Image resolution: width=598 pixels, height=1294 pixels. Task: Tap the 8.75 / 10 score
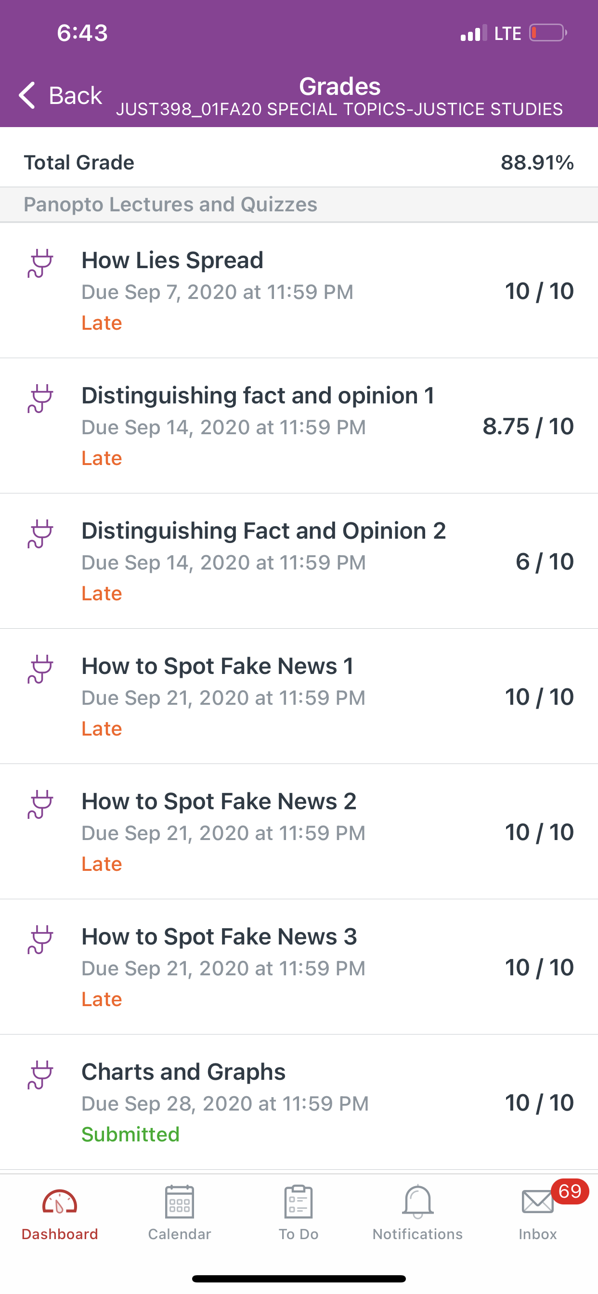[528, 427]
